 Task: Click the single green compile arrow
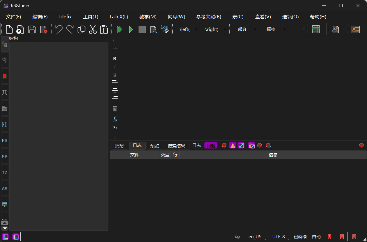click(131, 29)
